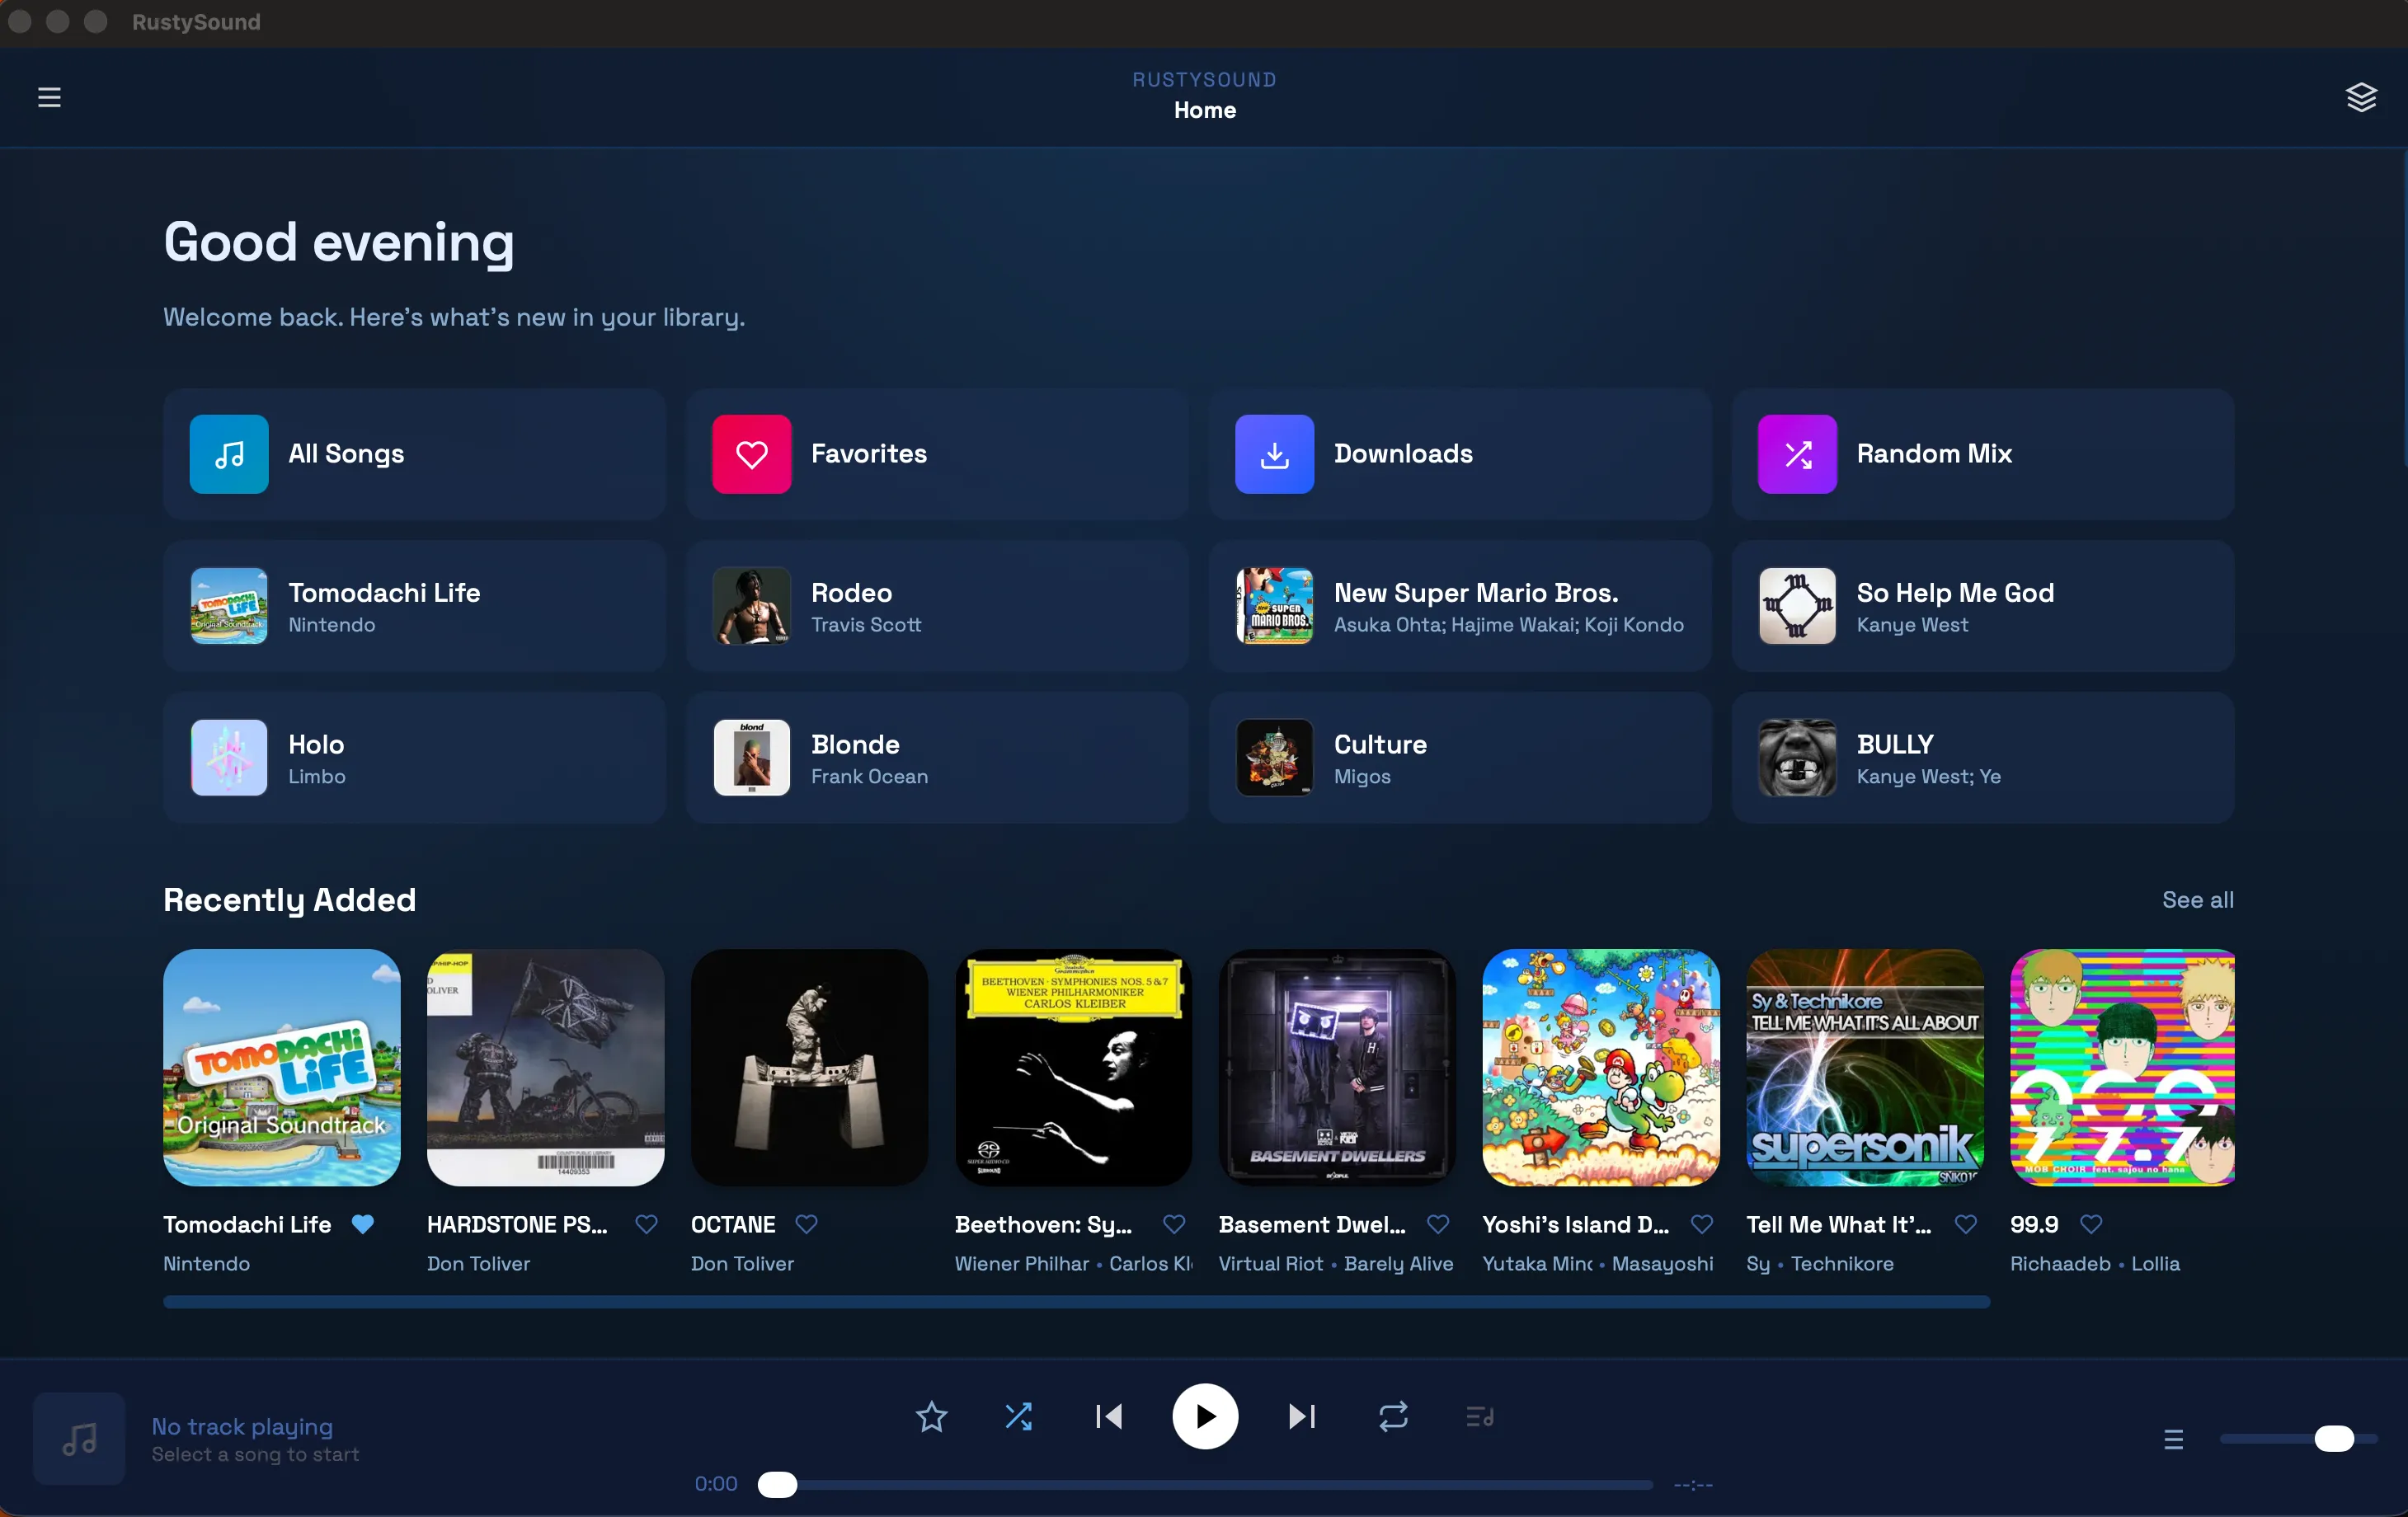Star the current track

(x=931, y=1416)
